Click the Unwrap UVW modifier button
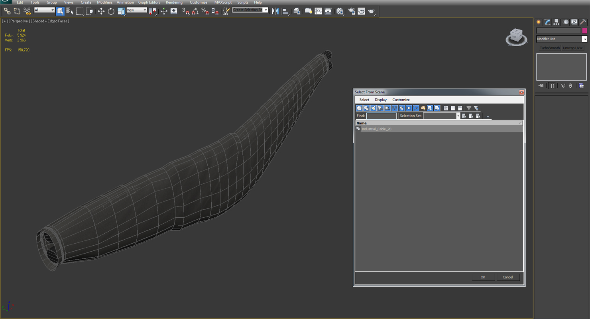 573,48
